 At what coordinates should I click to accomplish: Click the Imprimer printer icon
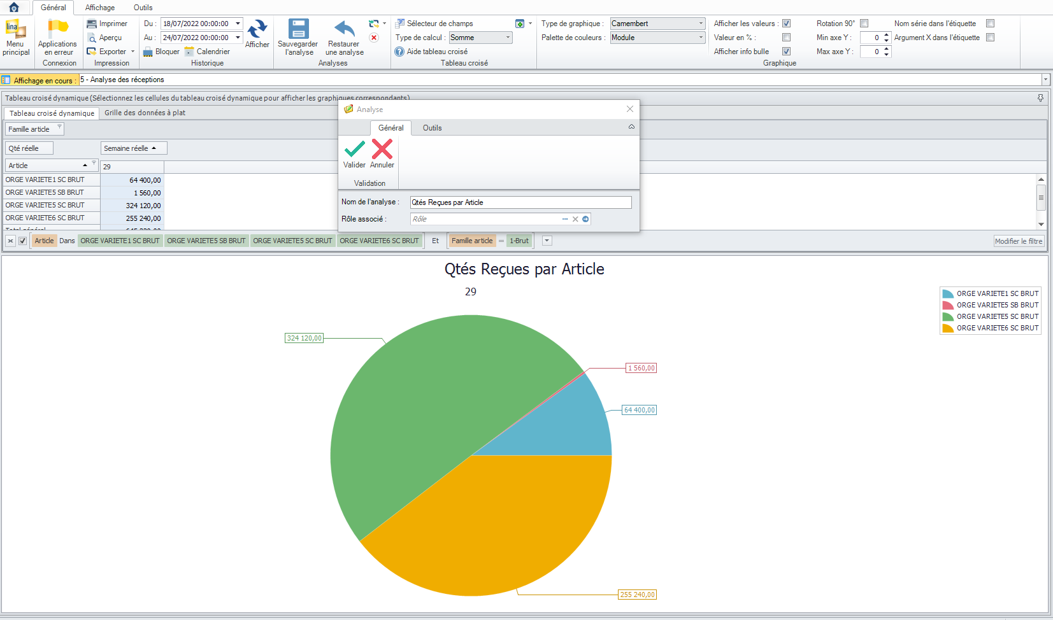pyautogui.click(x=92, y=24)
